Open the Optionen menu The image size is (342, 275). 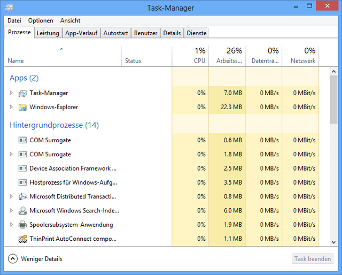41,20
